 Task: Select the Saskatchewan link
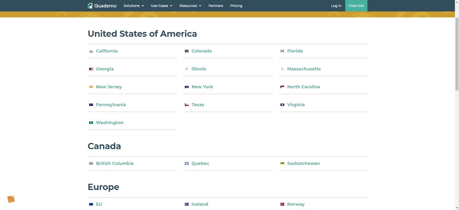304,164
